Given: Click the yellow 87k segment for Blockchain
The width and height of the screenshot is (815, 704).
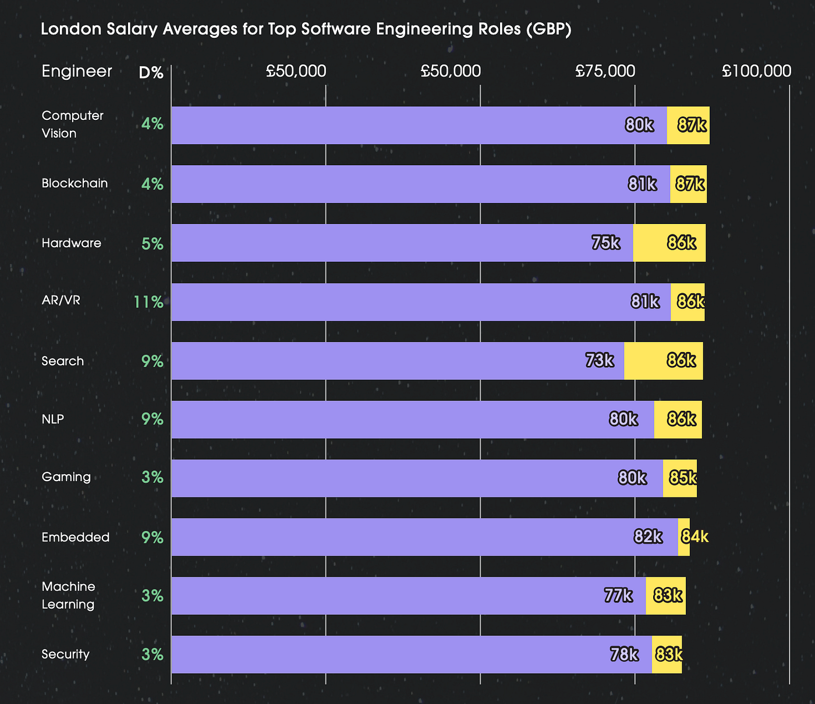Looking at the screenshot, I should (x=689, y=184).
